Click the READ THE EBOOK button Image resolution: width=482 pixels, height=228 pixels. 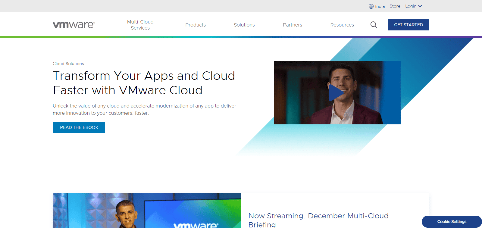pos(79,127)
